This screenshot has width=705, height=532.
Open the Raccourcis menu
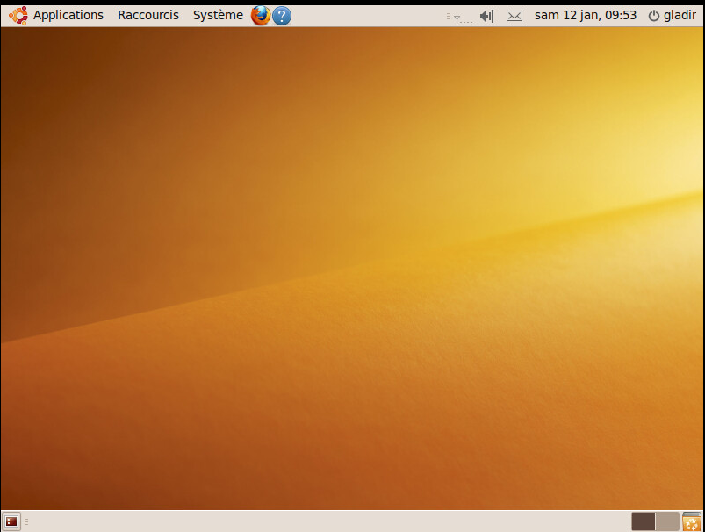point(147,15)
